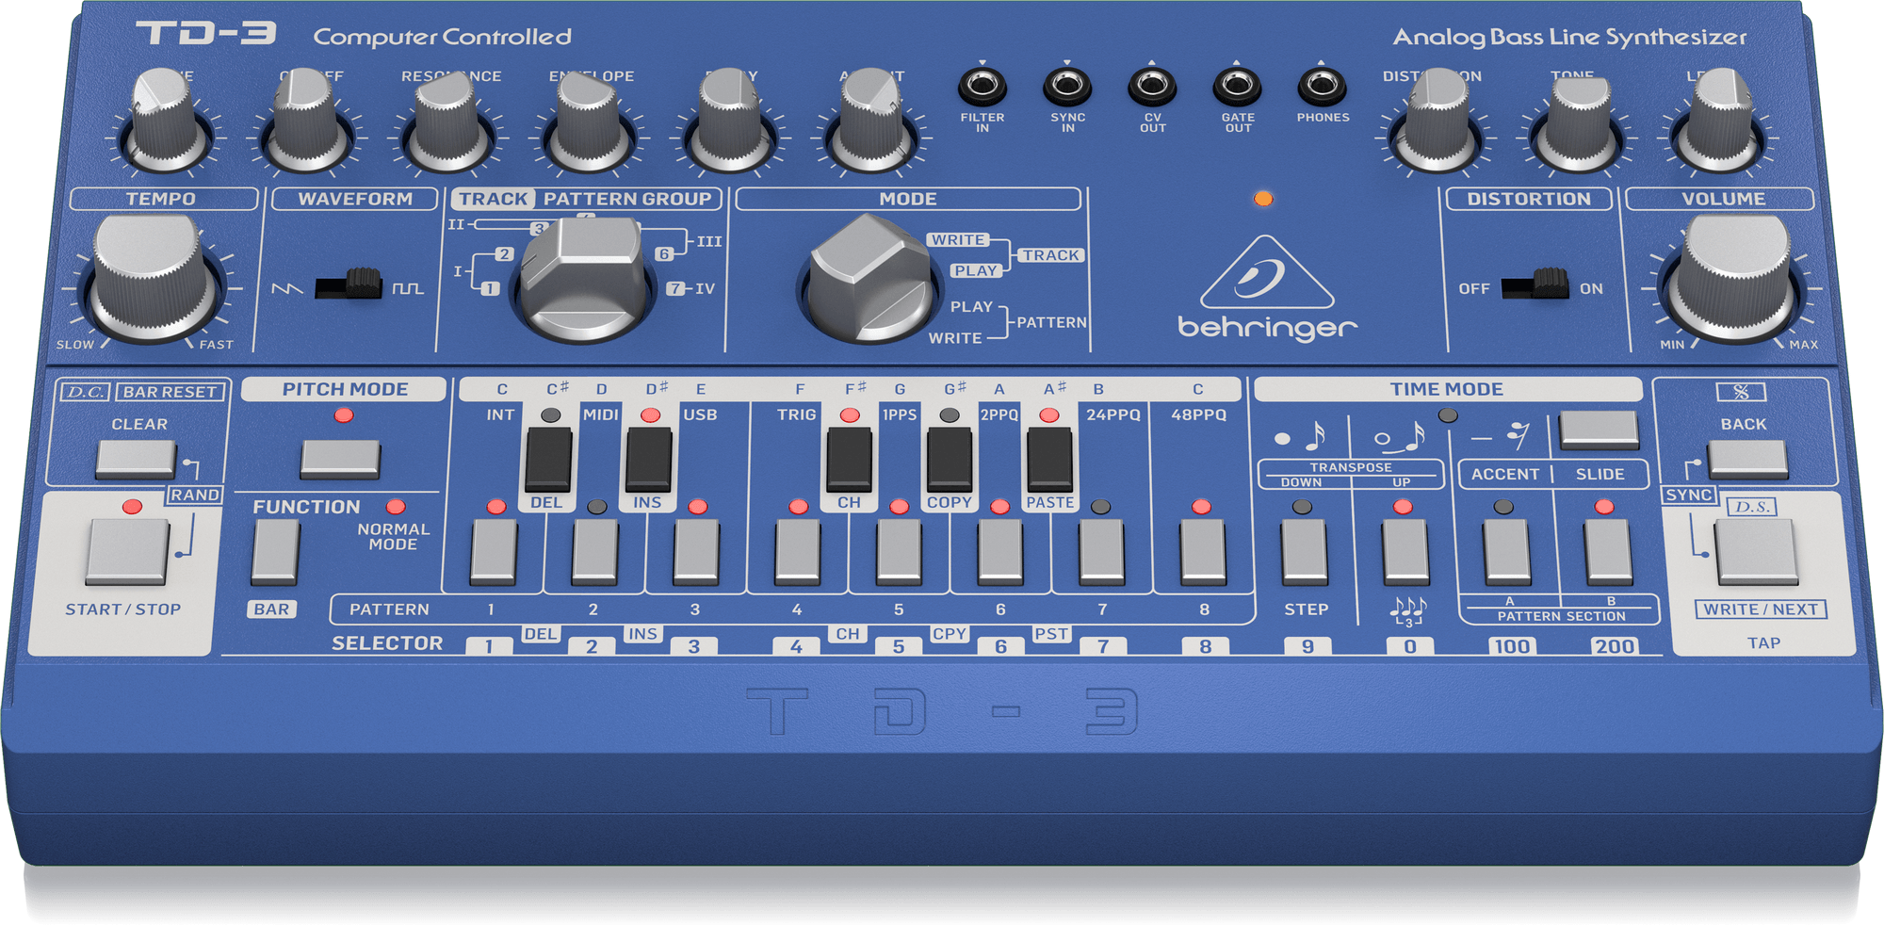This screenshot has width=1884, height=926.
Task: Click the Tune knob at top left
Action: 165,122
